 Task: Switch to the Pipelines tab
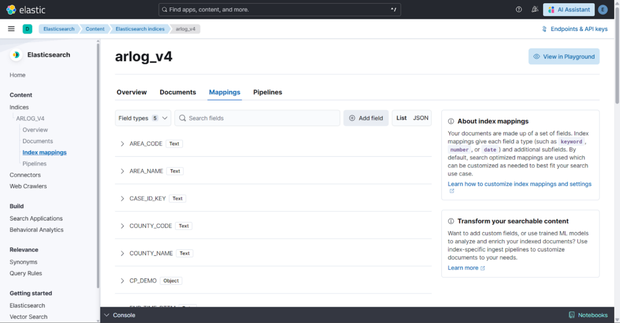coord(268,93)
